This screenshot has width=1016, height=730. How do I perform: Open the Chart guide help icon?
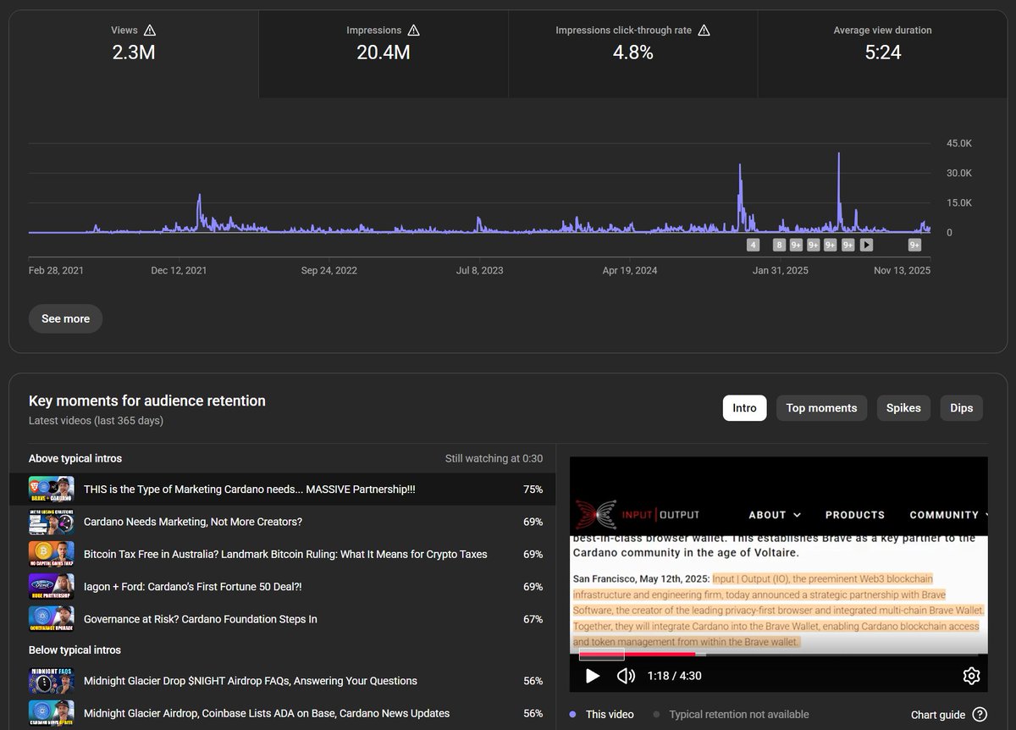(x=980, y=715)
